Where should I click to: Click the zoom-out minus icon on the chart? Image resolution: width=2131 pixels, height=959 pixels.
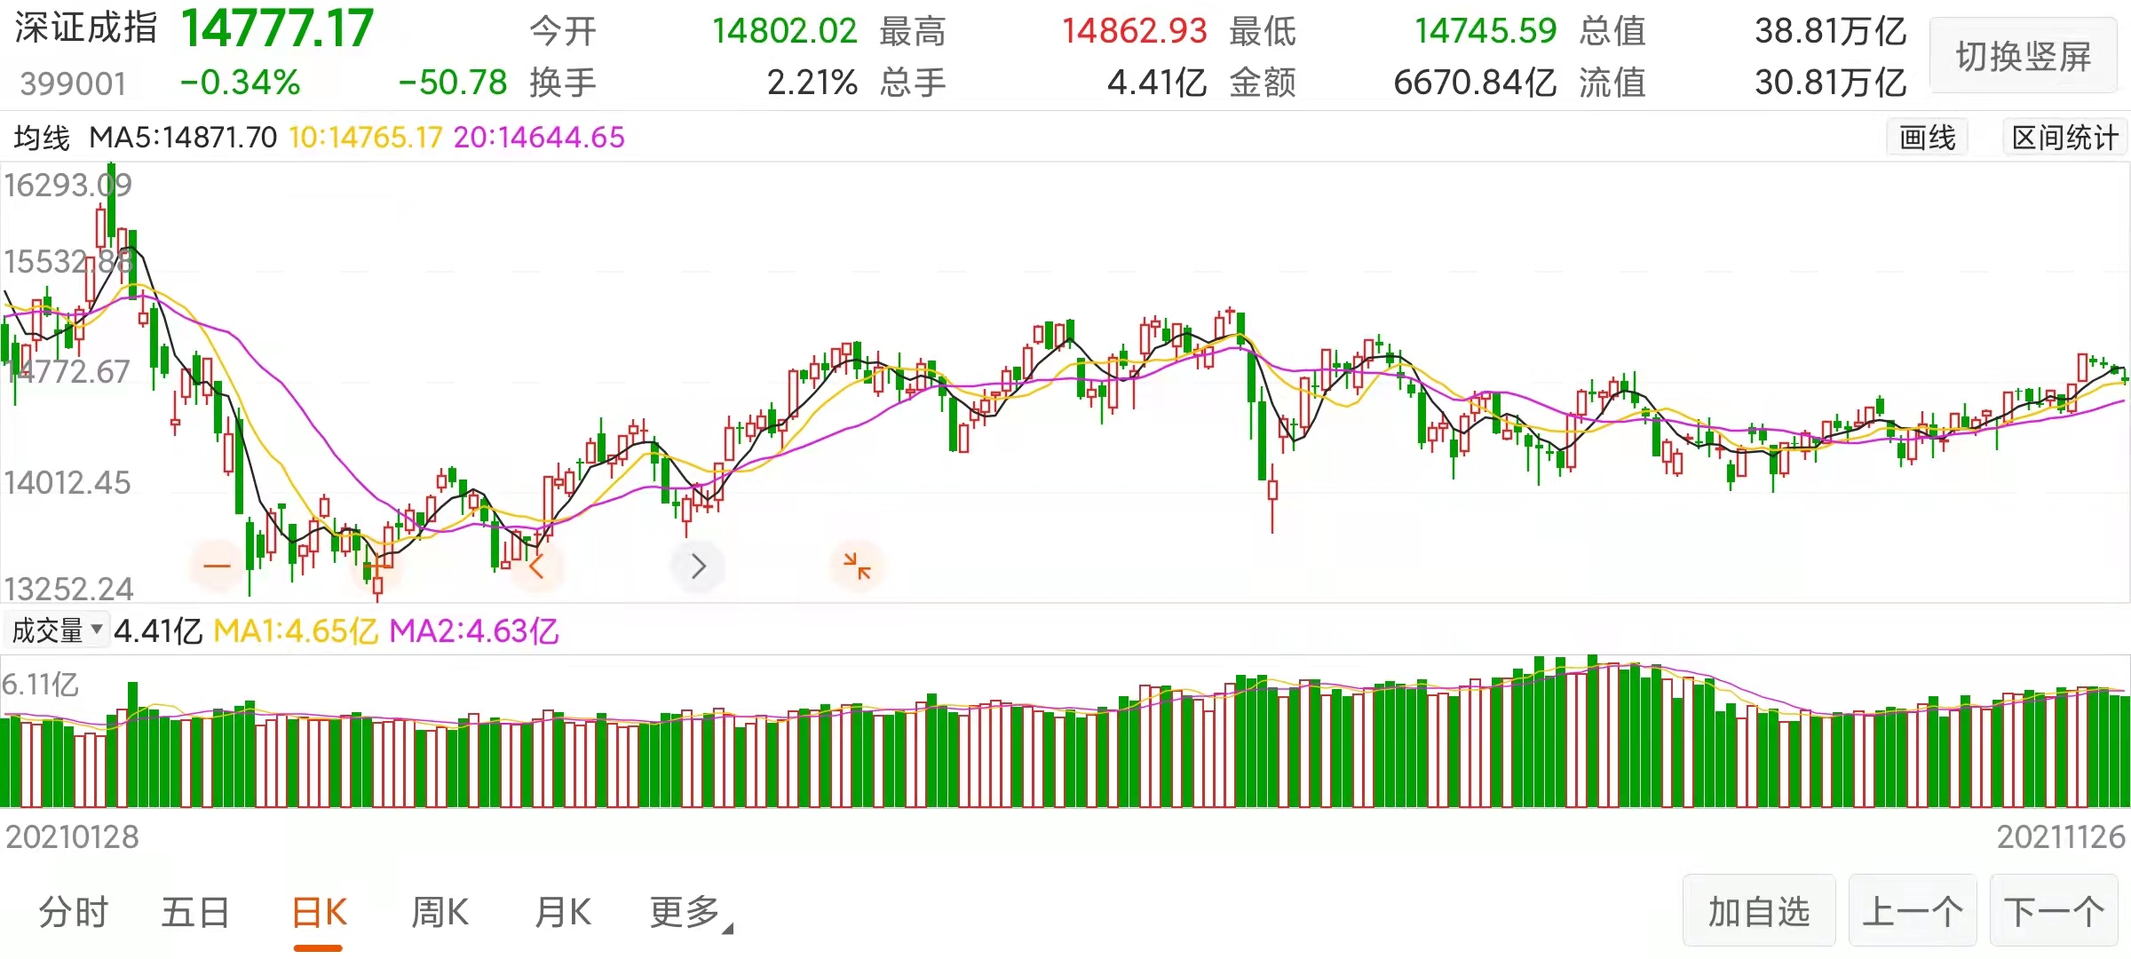(216, 566)
